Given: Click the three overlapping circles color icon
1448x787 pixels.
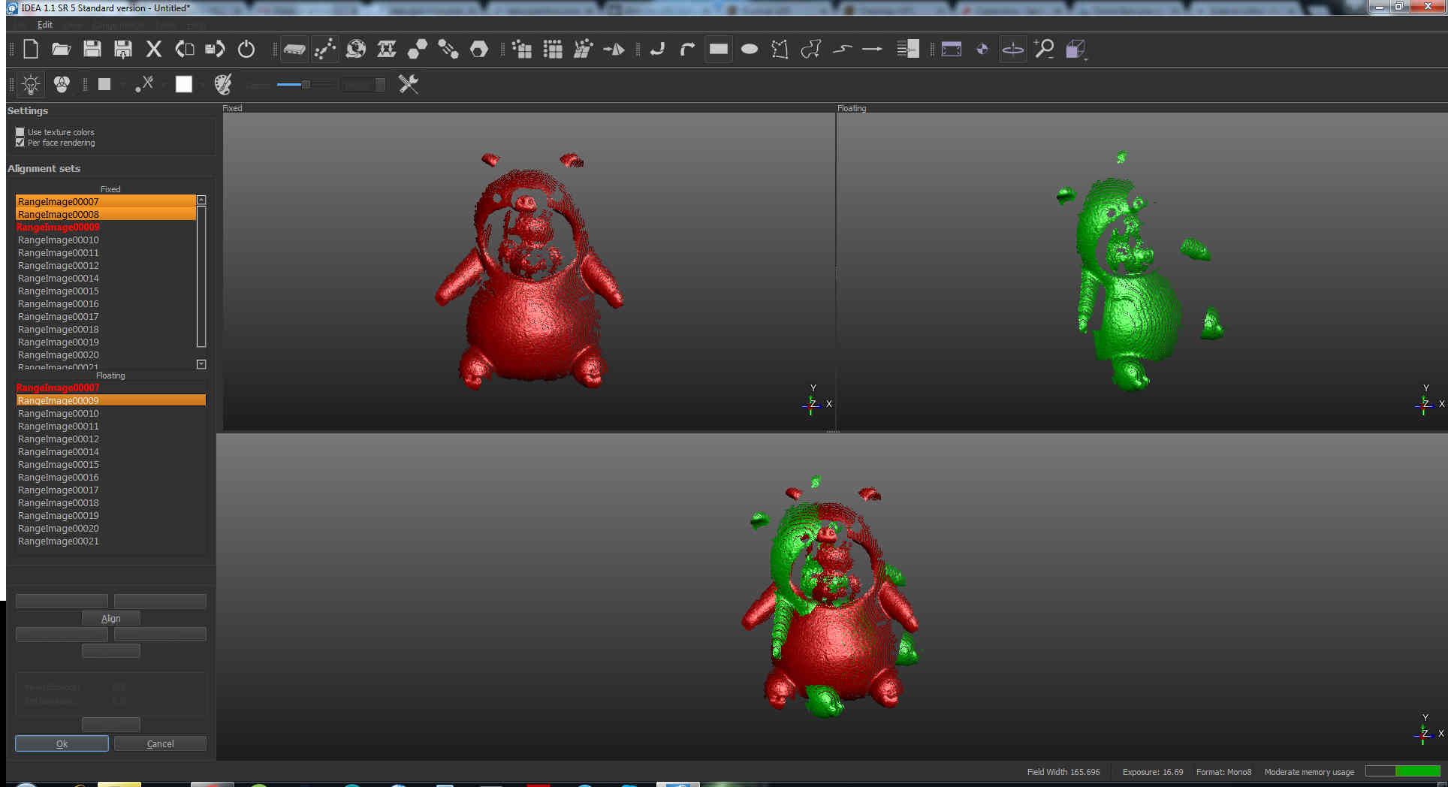Looking at the screenshot, I should [x=62, y=84].
